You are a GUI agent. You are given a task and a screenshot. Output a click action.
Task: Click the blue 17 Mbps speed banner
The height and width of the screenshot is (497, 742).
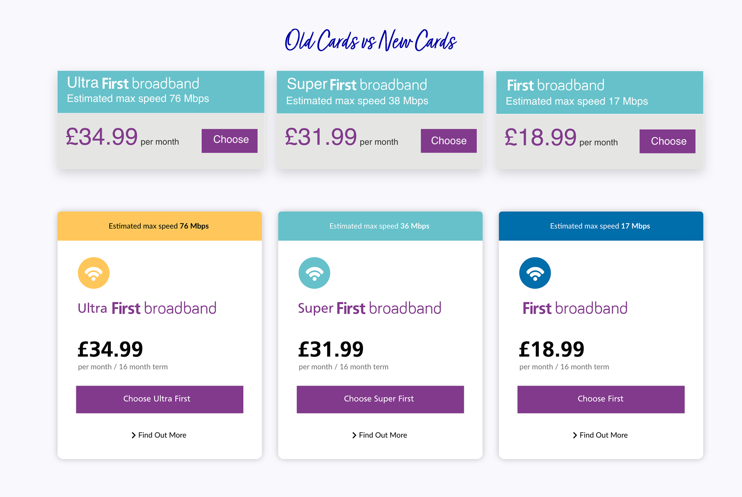(601, 226)
